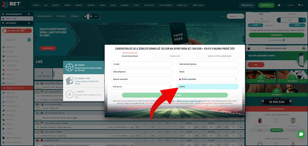This screenshot has width=308, height=146.
Task: Open the Česká republika country dropdown
Action: point(208,79)
